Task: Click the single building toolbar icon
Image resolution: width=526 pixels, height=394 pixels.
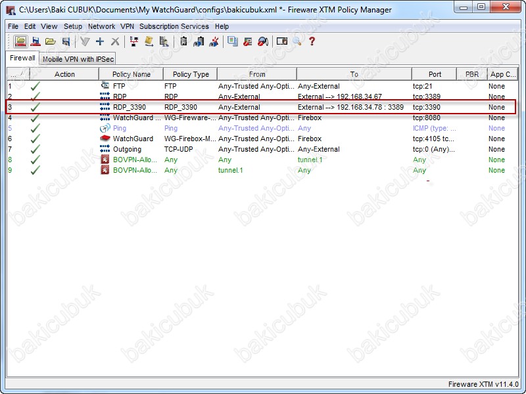Action: pyautogui.click(x=183, y=41)
